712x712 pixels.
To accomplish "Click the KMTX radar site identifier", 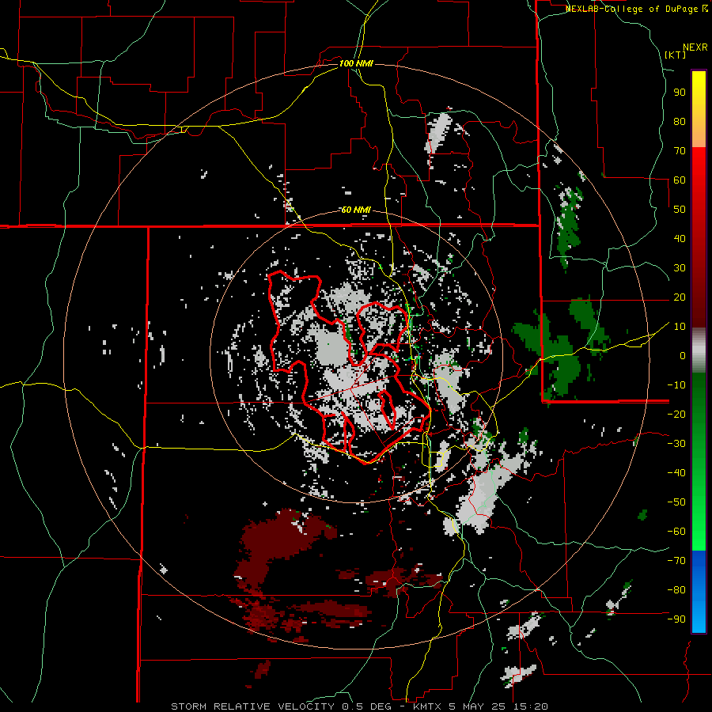I will (x=428, y=706).
